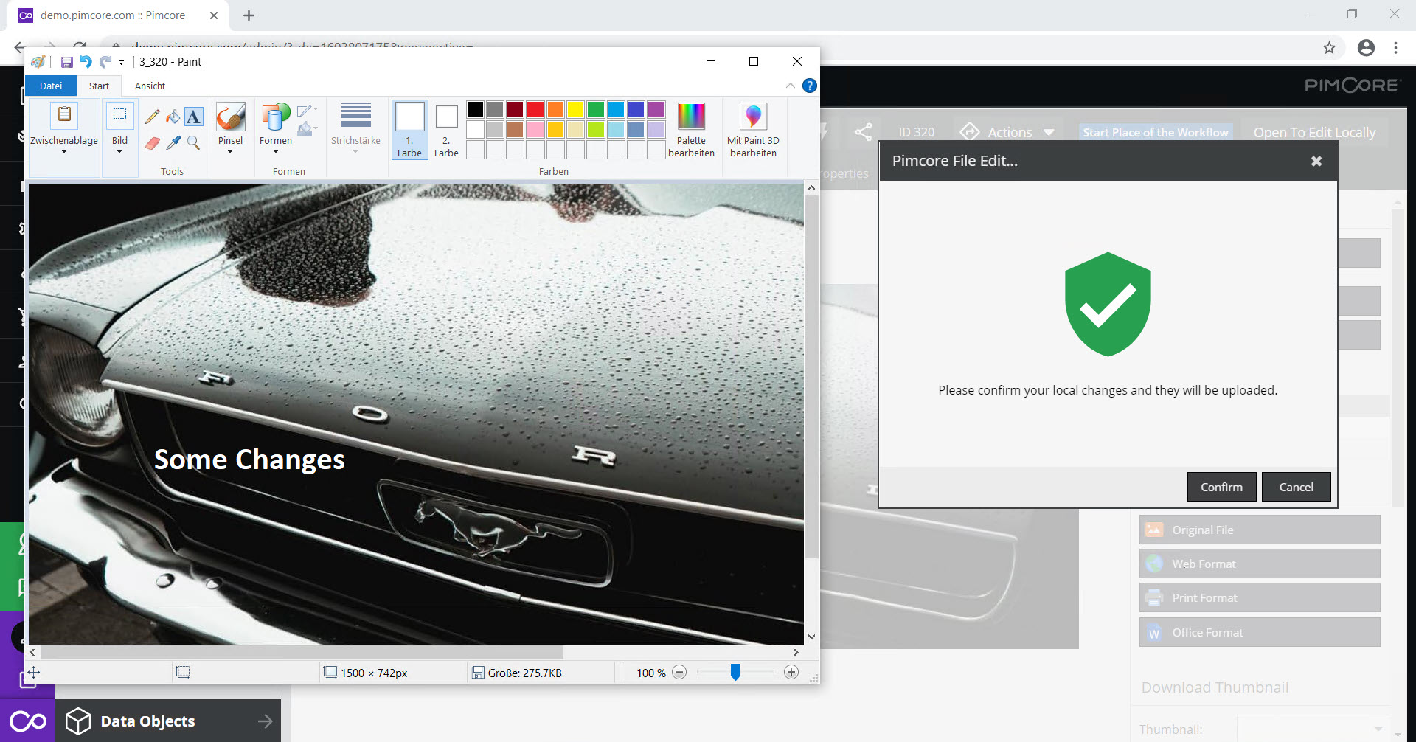The width and height of the screenshot is (1416, 742).
Task: Click the 'Some Changes' text on canvas
Action: [x=249, y=460]
